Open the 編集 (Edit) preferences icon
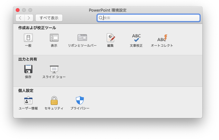The height and width of the screenshot is (140, 219). point(111,38)
